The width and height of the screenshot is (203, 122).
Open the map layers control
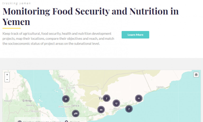[196, 75]
